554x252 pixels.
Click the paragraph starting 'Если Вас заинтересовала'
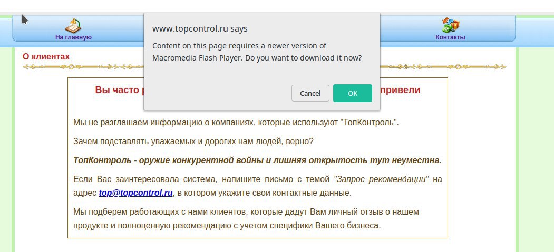[x=258, y=186]
